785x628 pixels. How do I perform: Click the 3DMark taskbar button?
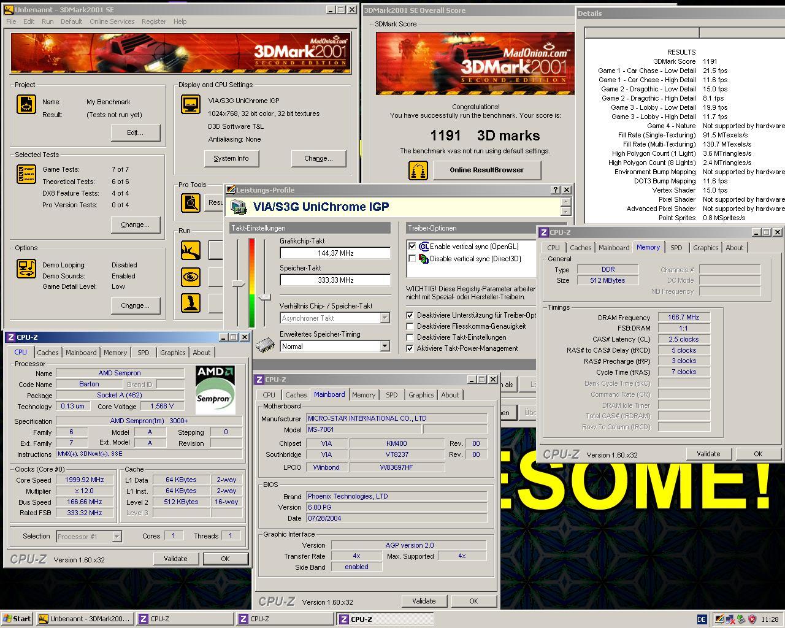coord(85,619)
